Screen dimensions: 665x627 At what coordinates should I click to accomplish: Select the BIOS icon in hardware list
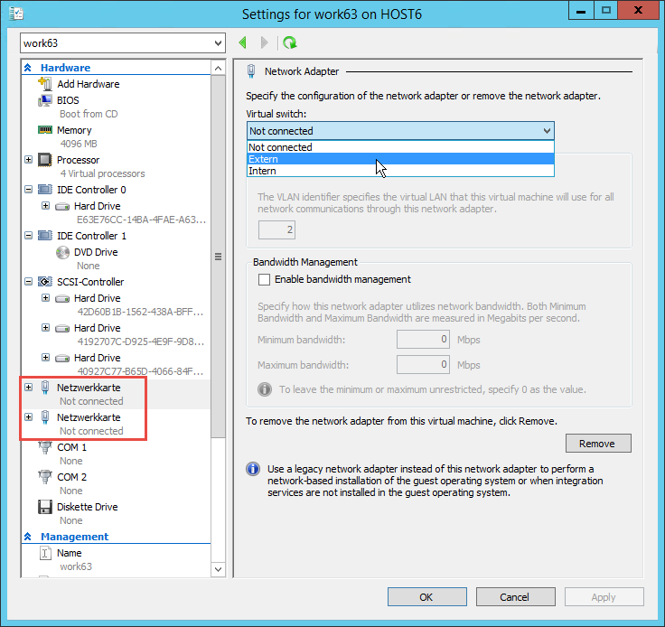pos(45,100)
